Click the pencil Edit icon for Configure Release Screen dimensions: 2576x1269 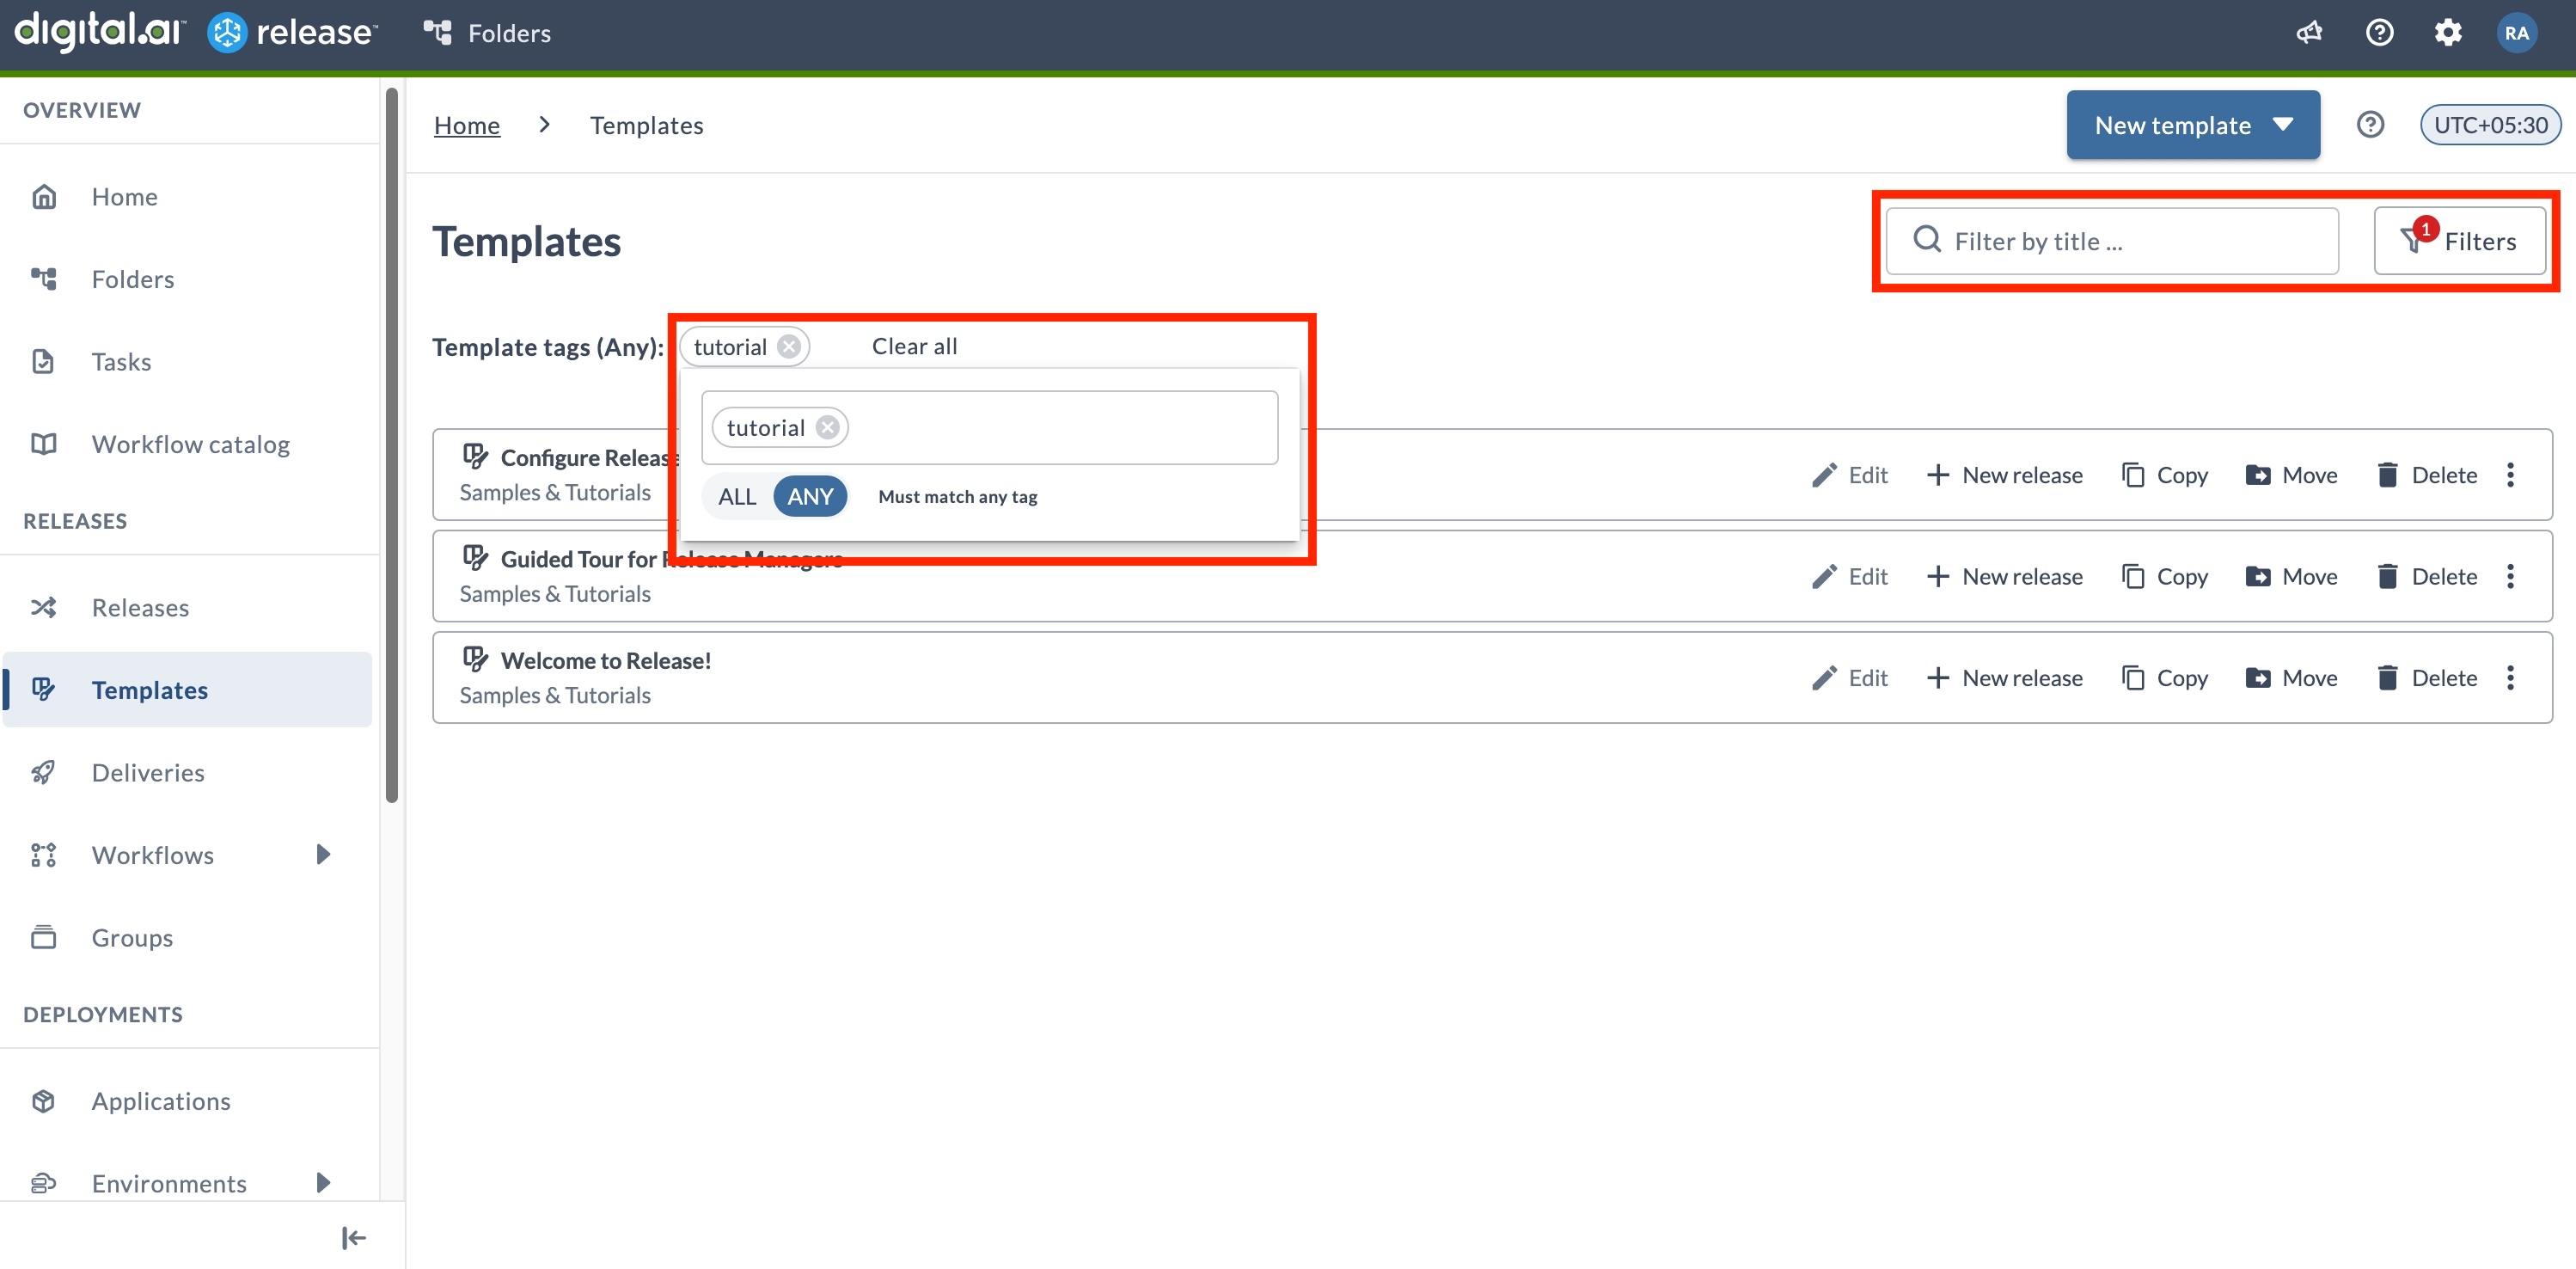pos(1824,475)
